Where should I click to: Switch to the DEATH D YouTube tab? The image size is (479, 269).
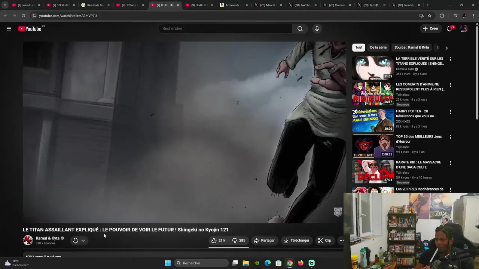199,5
